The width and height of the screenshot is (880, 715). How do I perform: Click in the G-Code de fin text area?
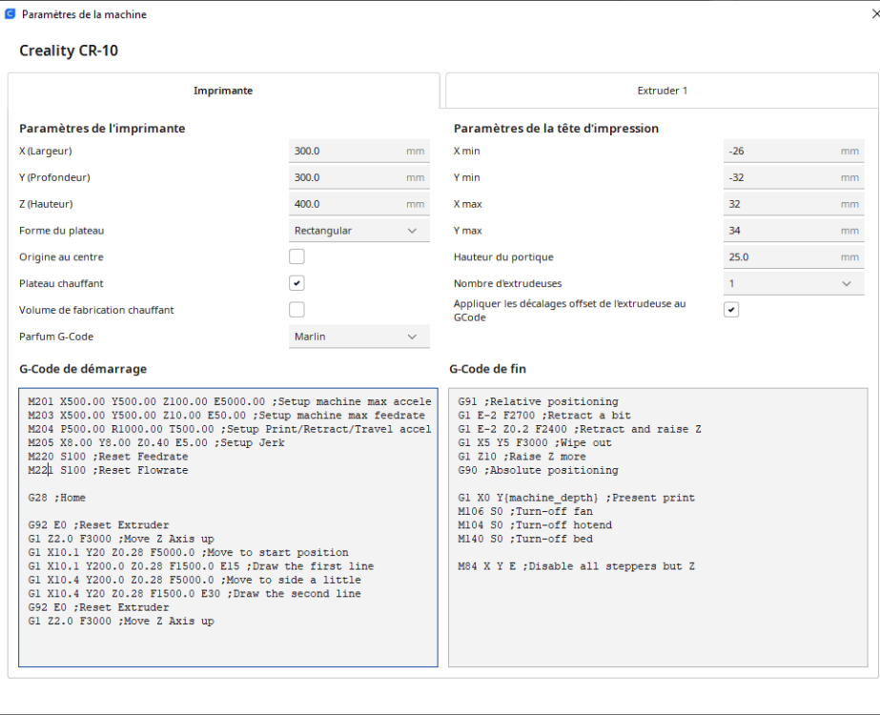click(658, 527)
